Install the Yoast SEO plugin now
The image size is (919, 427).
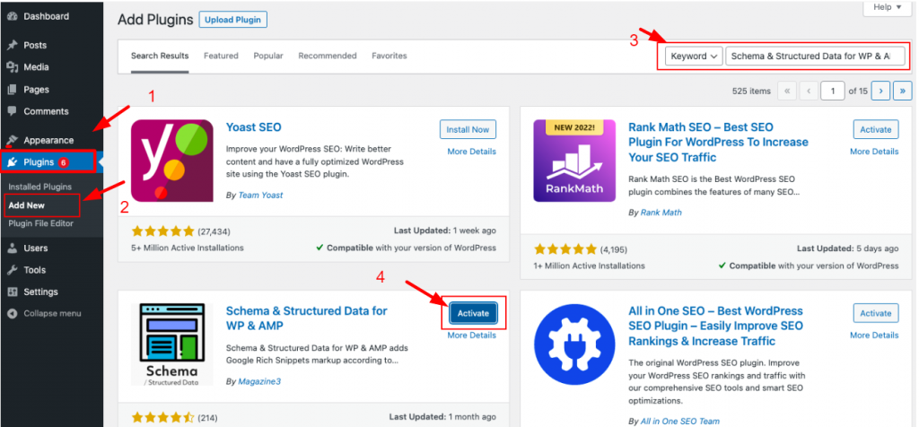(468, 129)
